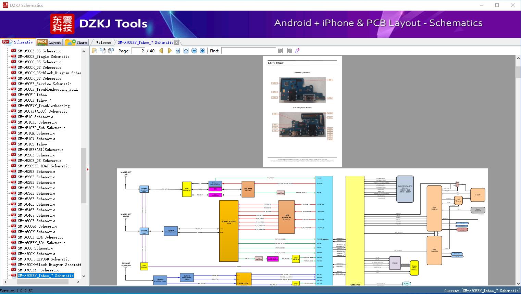Zoom out of the schematic
Screen dimensions: 521x294
(x=194, y=51)
